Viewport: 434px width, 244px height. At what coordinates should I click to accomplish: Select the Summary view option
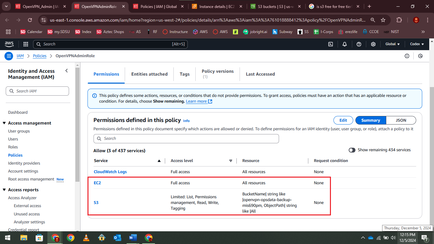371,120
